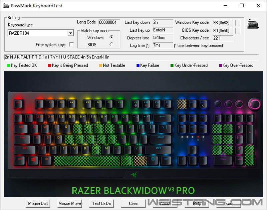Image resolution: width=267 pixels, height=210 pixels.
Task: Click the W key on the keyboard image
Action: (45, 128)
